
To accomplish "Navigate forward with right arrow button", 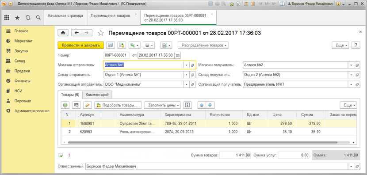I will [x=87, y=33].
